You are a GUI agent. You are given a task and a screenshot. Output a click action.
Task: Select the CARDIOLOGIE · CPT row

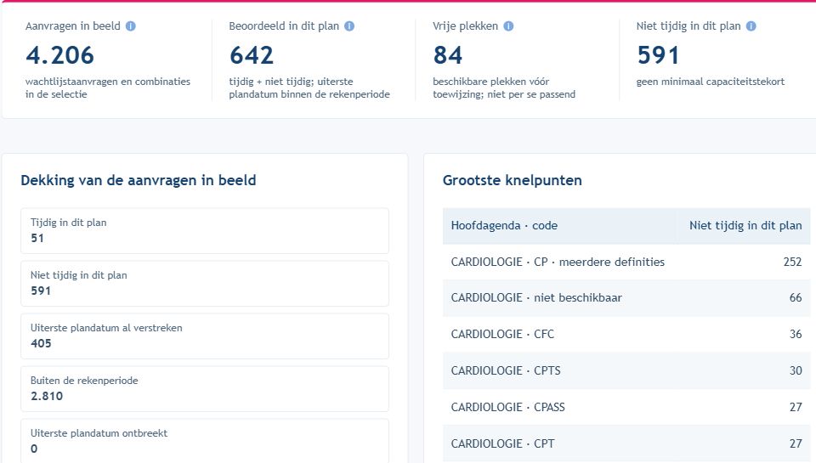point(626,443)
